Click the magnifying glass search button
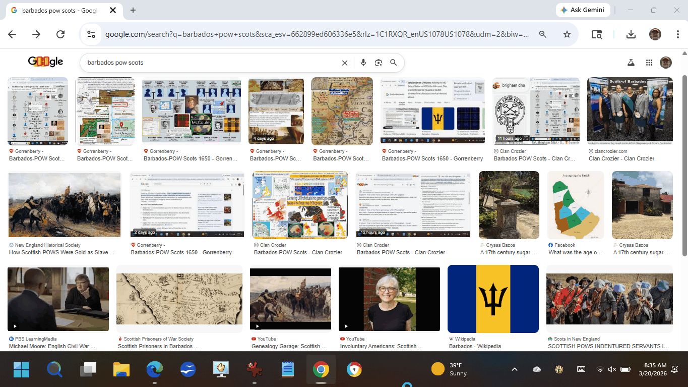This screenshot has width=688, height=387. 394,63
